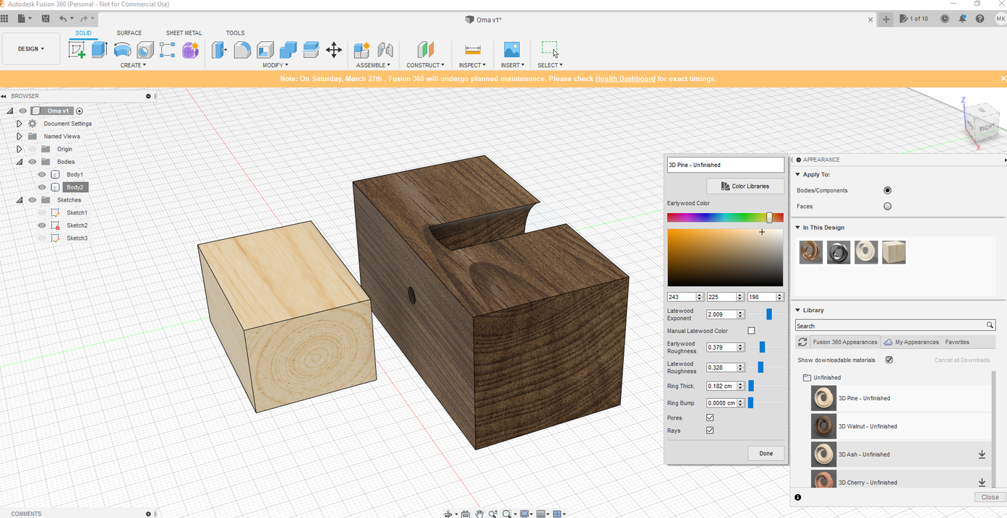Enable Manual Latewood Color checkbox
Image resolution: width=1007 pixels, height=518 pixels.
point(751,331)
